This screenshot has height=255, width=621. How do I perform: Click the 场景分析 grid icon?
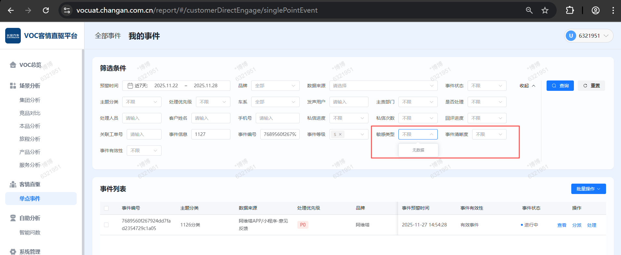(x=13, y=86)
